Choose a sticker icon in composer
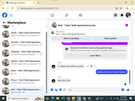Screen dimensions: 135x101 coord(60,90)
